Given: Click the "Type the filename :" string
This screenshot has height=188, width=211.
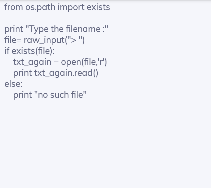Looking at the screenshot, I should coord(67,29).
